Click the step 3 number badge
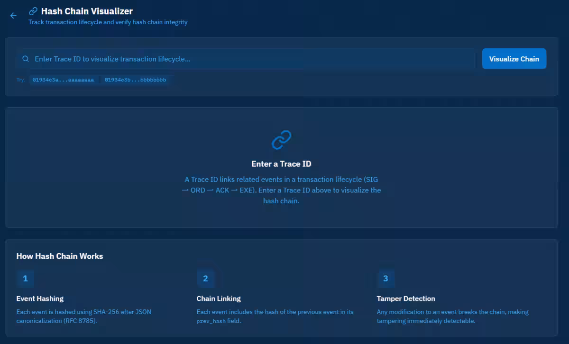This screenshot has width=569, height=344. 385,279
